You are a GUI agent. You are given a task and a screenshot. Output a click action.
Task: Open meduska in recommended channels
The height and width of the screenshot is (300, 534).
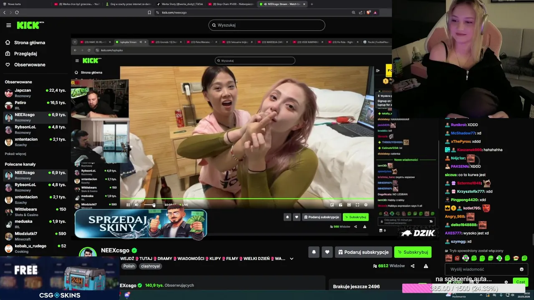pyautogui.click(x=35, y=224)
